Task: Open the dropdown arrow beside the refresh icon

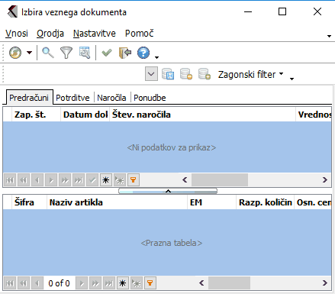Action: 30,53
